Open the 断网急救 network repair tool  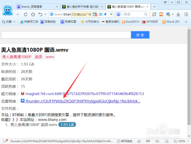click(x=125, y=141)
